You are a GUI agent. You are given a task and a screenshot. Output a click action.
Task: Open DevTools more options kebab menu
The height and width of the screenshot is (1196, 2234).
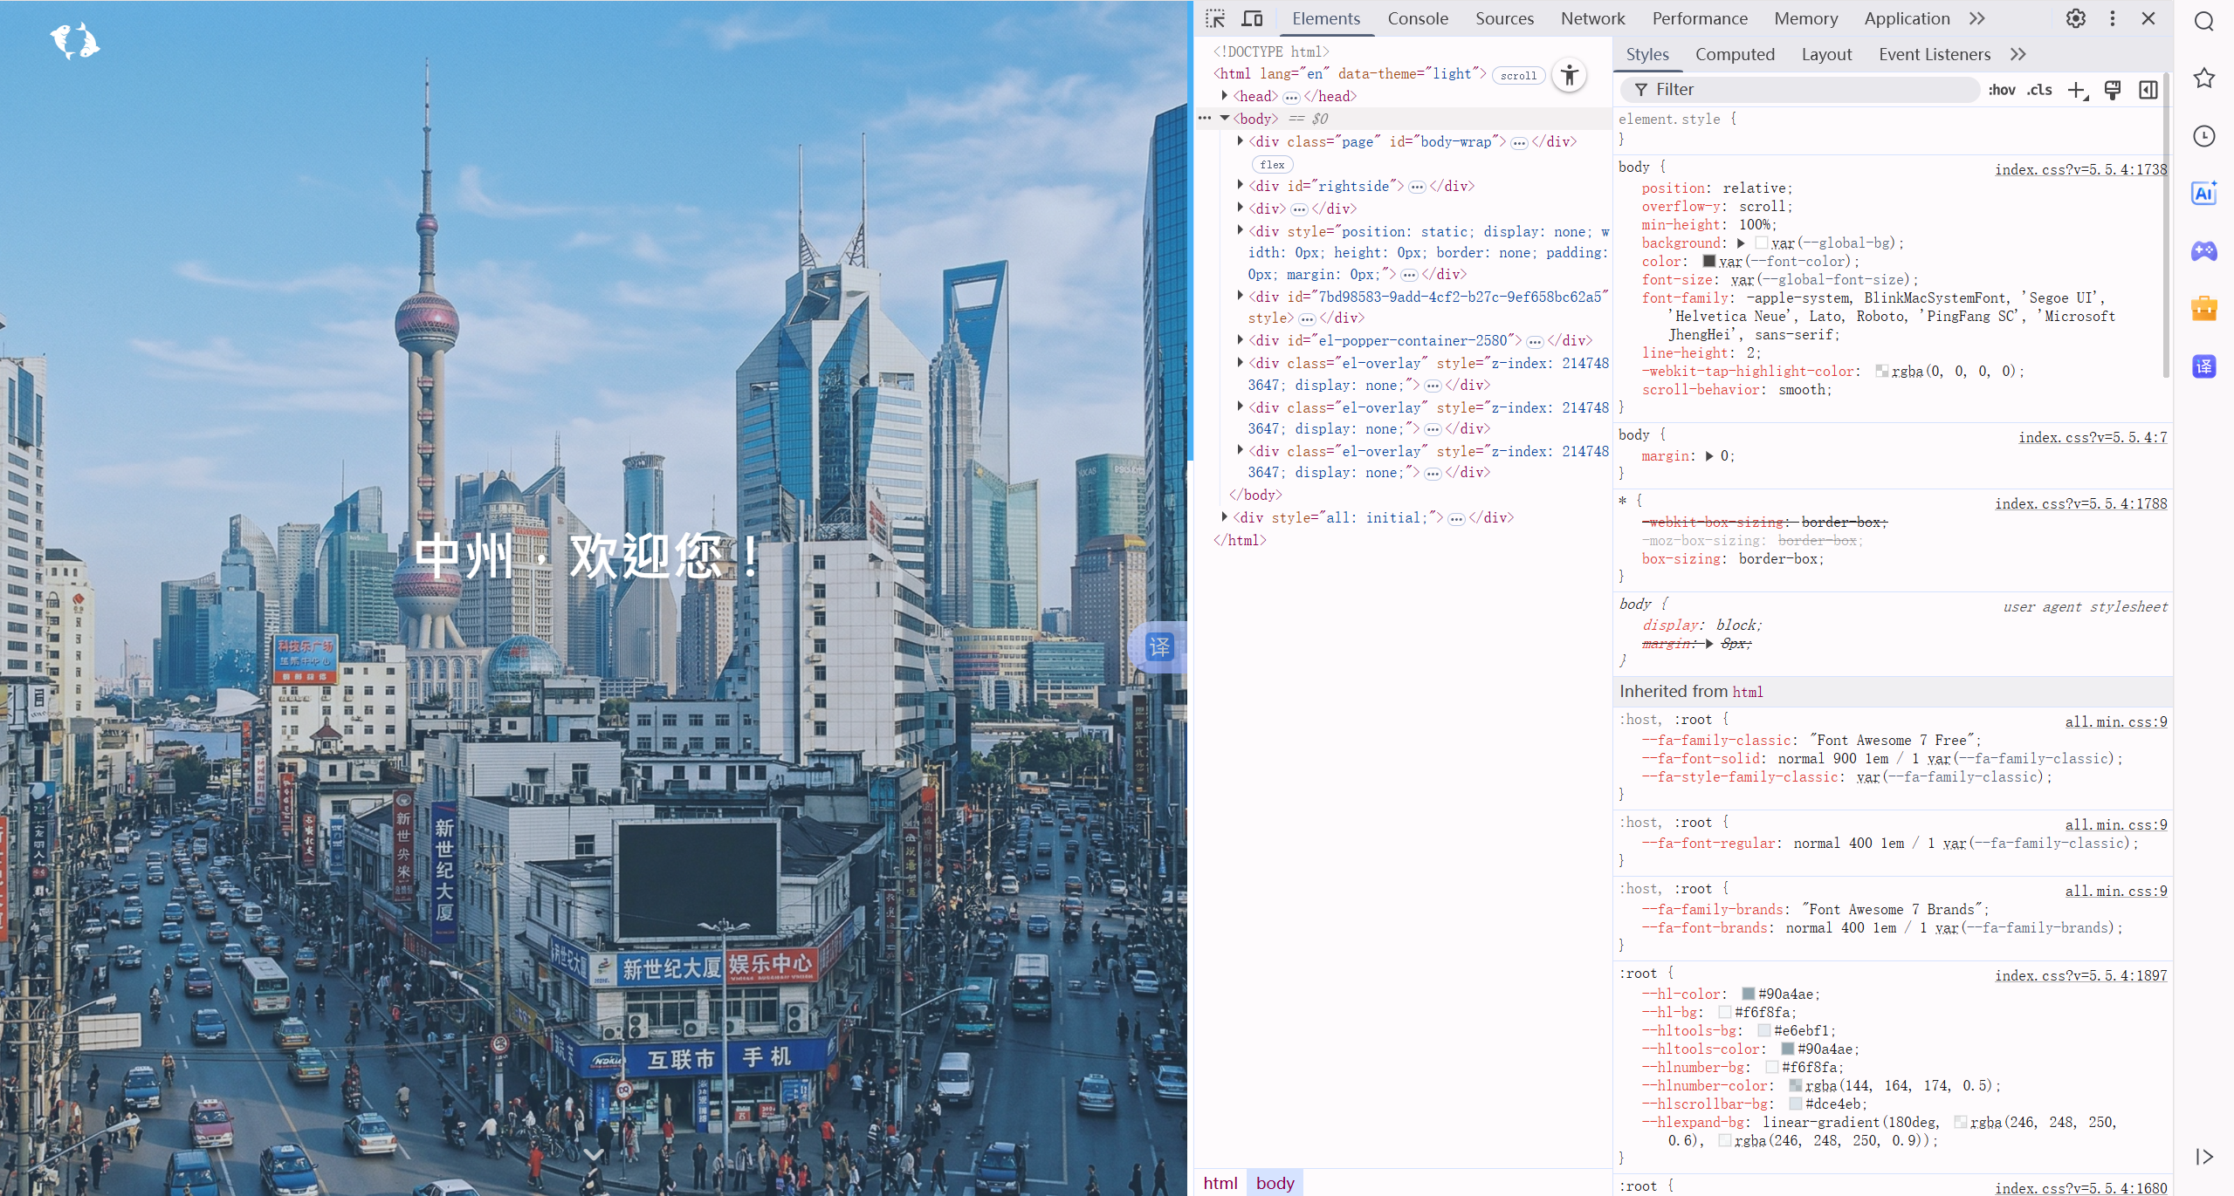(x=2112, y=18)
